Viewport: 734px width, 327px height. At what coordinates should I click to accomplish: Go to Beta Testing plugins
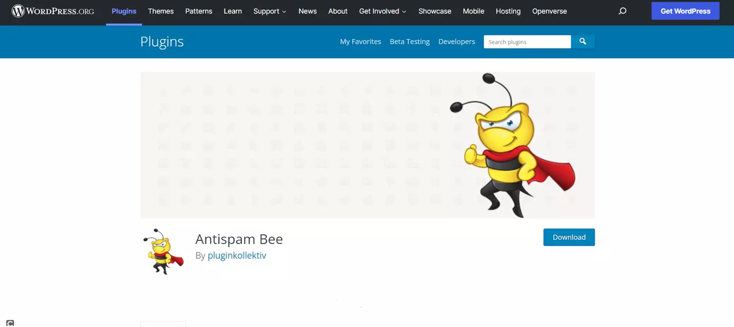tap(409, 42)
